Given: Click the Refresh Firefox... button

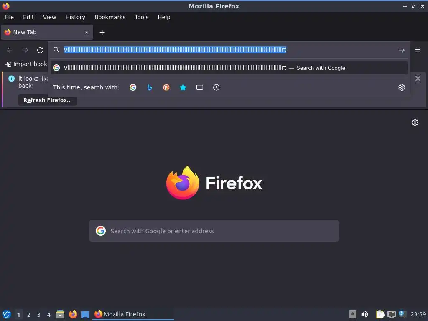Looking at the screenshot, I should (x=48, y=100).
